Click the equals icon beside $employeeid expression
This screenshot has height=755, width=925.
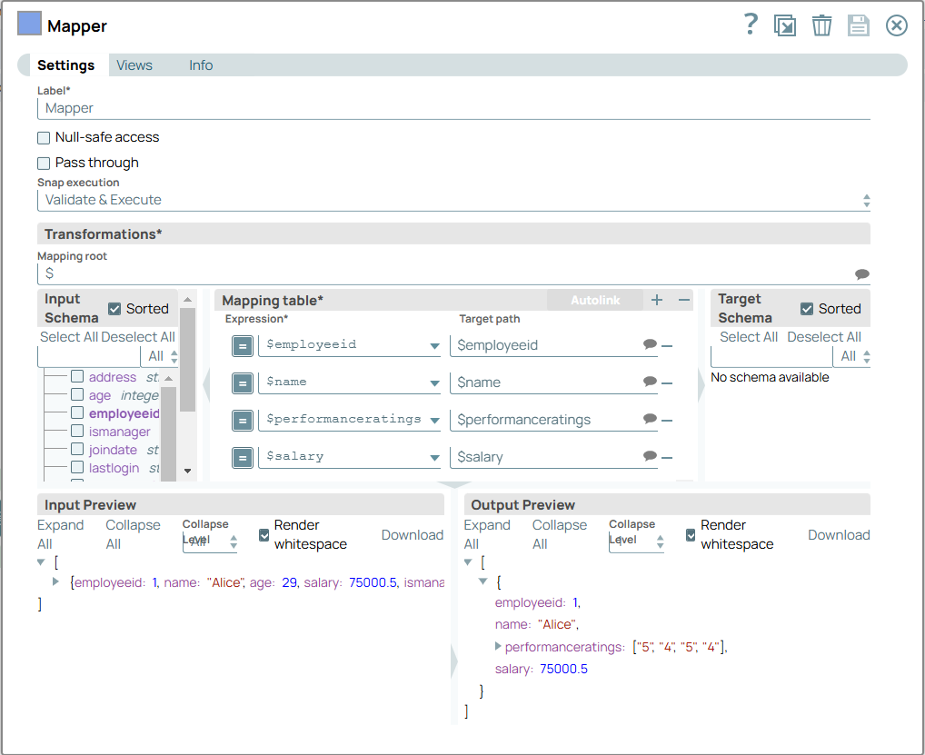click(x=242, y=345)
